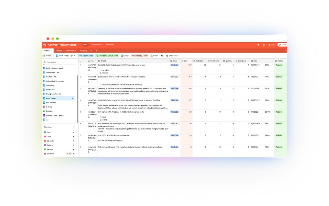Click the Find a view search field
The image size is (329, 206).
59,62
